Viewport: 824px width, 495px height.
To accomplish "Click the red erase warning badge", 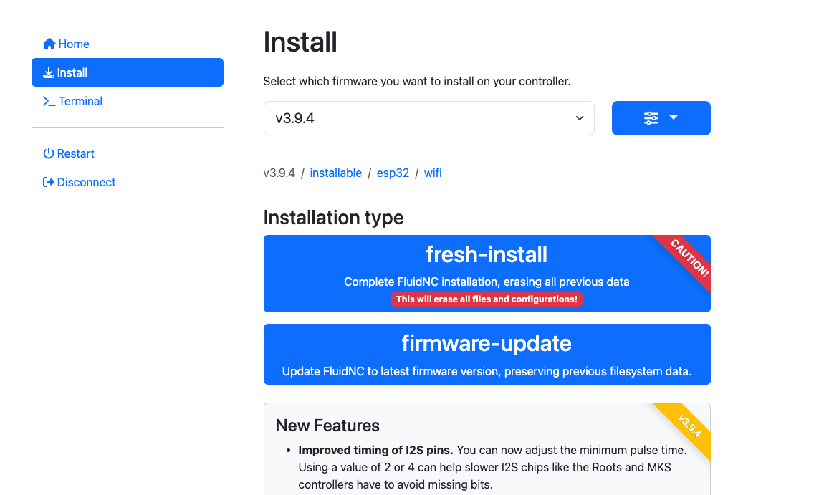I will [487, 299].
